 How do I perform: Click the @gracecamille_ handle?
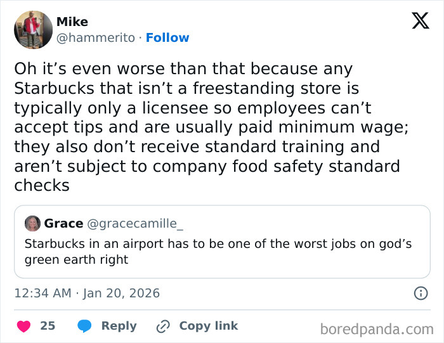click(134, 223)
